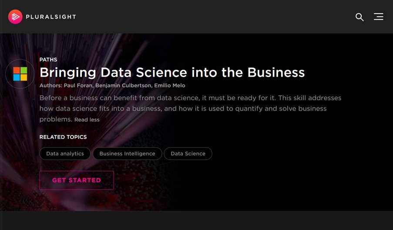
Task: Click the Pluralsight play logo icon
Action: pyautogui.click(x=15, y=17)
